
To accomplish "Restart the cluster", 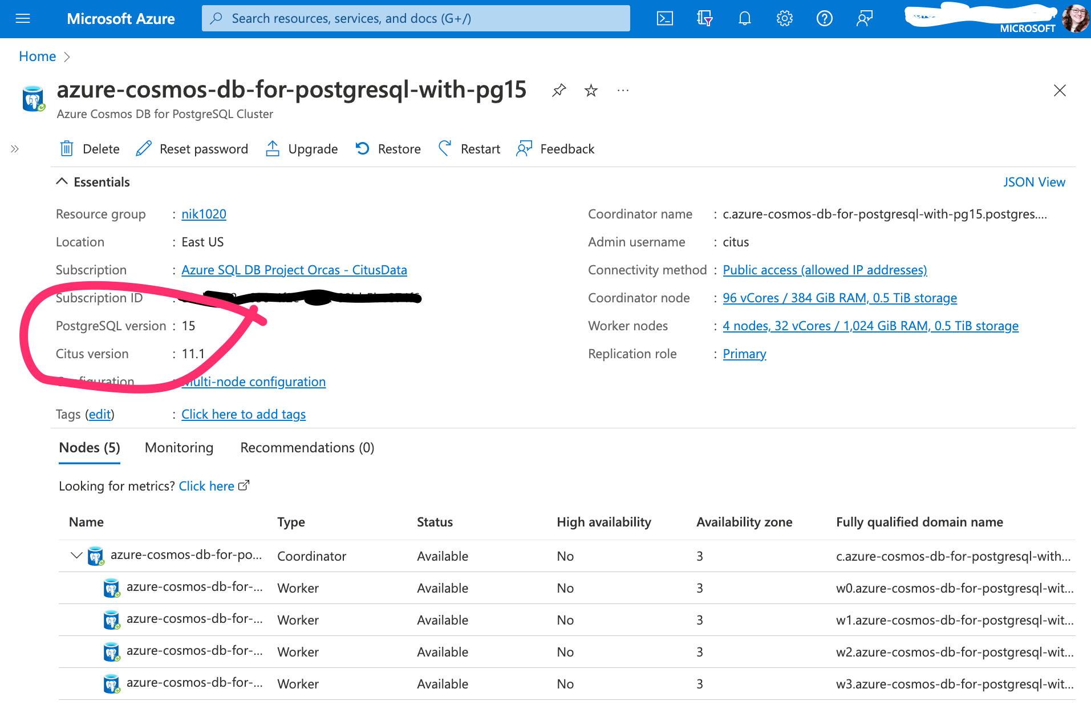I will click(x=469, y=149).
